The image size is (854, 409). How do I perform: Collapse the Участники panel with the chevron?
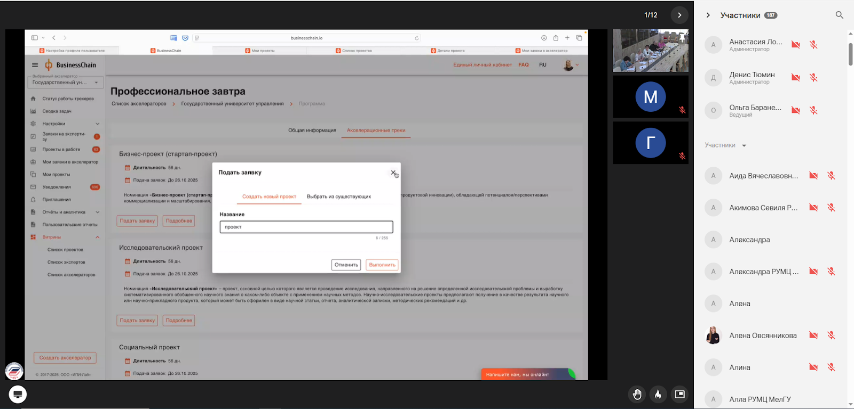tap(708, 15)
